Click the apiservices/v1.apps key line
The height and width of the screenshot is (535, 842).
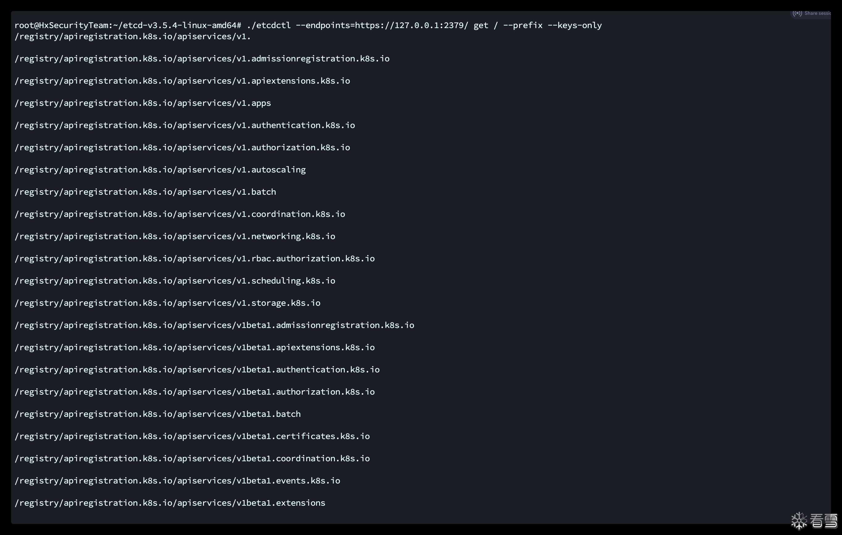[143, 103]
